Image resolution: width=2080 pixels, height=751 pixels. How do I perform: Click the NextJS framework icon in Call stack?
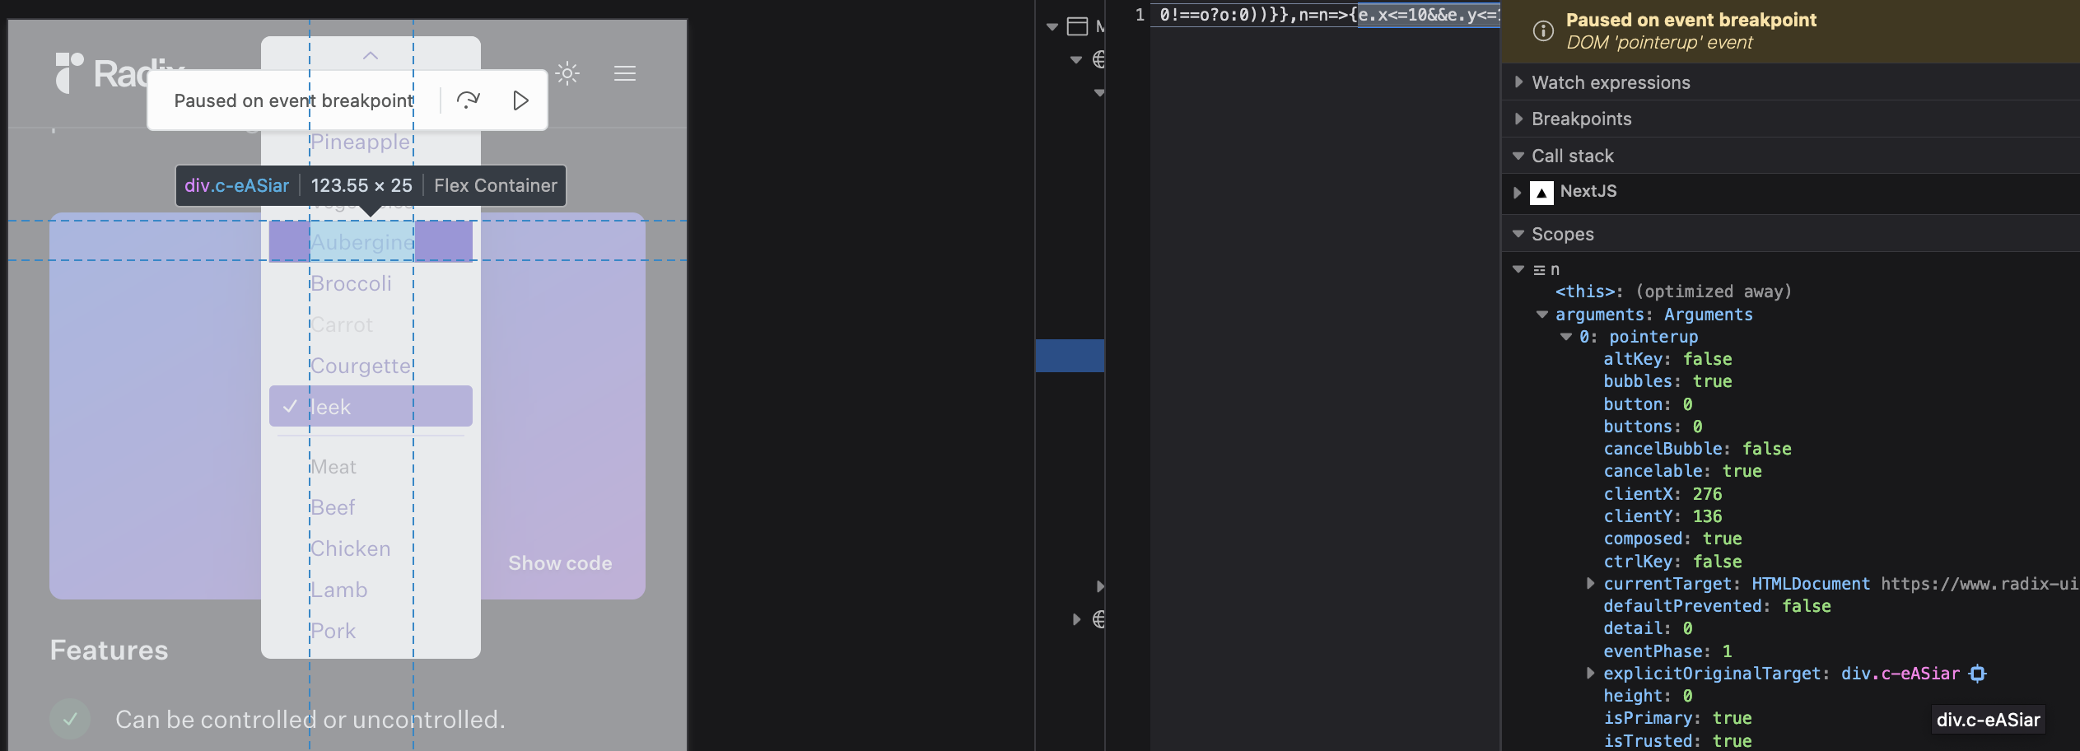click(1541, 192)
